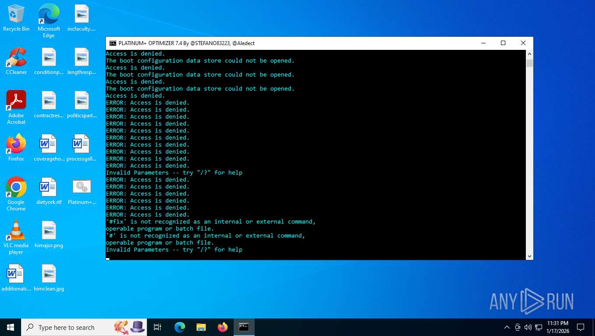Show hidden system tray icons
This screenshot has width=595, height=336.
pos(507,327)
